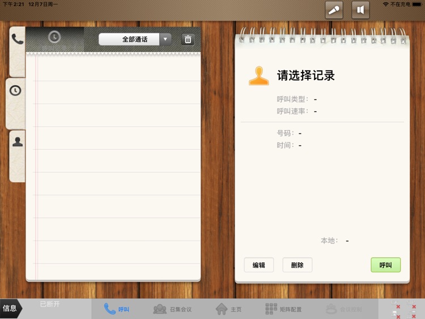Click the 请选择记录 title text
Screen dimensions: 425x319
(306, 75)
